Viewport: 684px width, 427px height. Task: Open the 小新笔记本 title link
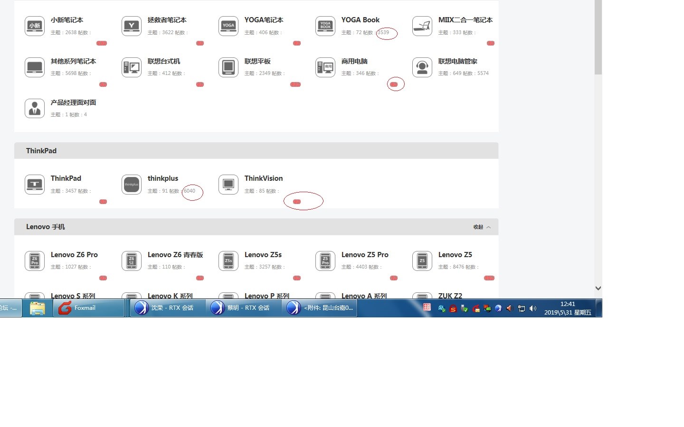(67, 20)
